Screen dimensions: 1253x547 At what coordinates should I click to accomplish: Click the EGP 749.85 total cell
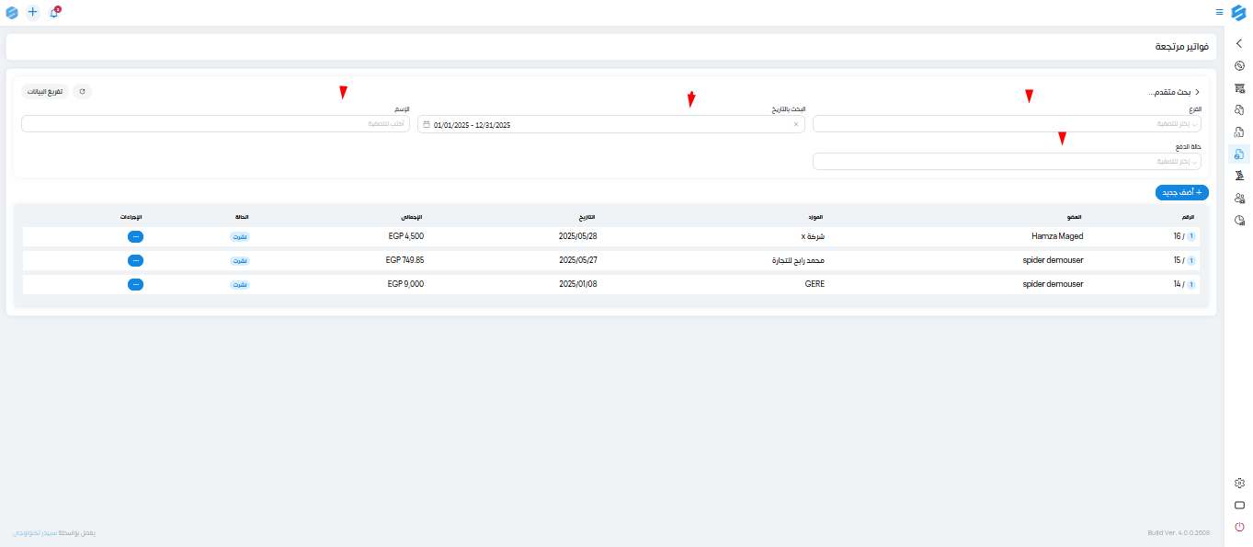click(x=404, y=260)
